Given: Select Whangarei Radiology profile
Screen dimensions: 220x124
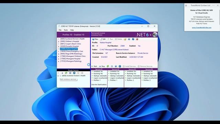Looking at the screenshot, I should coord(71,61).
